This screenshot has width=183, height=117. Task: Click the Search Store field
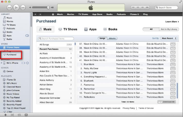[x=166, y=7]
